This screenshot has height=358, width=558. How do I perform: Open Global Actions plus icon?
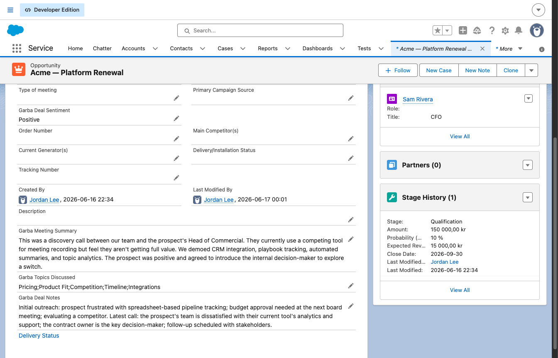click(x=463, y=30)
